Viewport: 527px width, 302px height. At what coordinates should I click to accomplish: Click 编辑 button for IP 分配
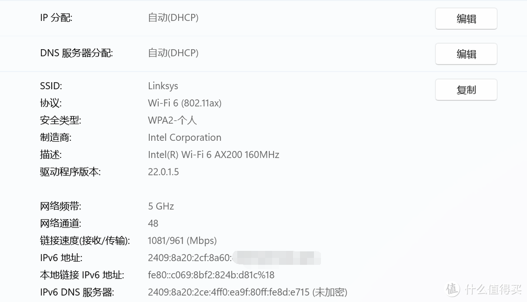466,19
